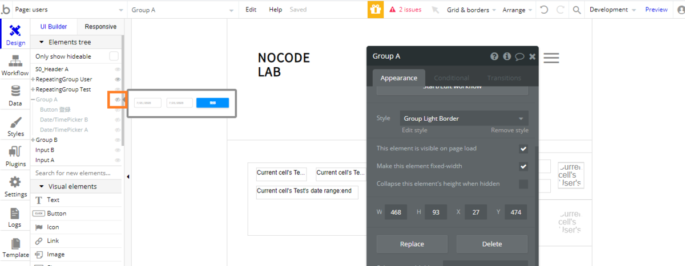Check Collapse this element's height when hidden
The height and width of the screenshot is (266, 685).
[523, 184]
